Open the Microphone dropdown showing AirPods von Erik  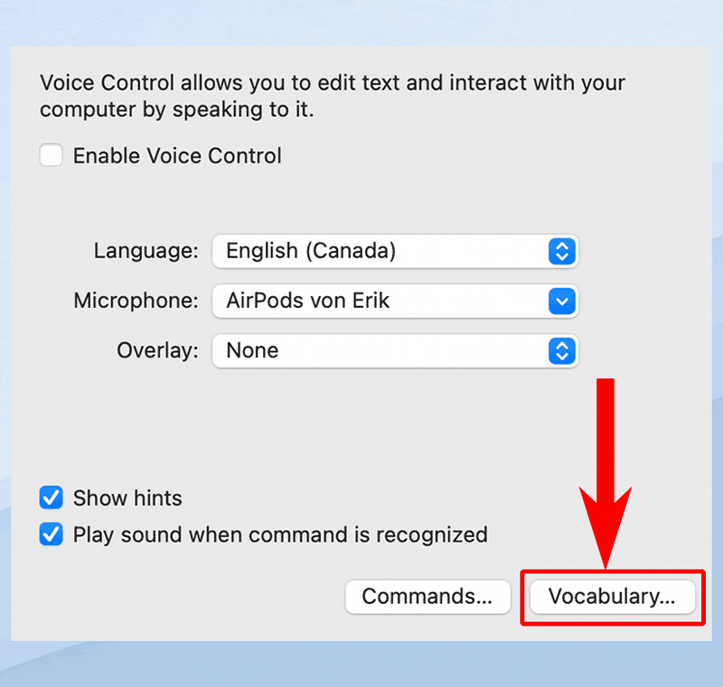tap(380, 301)
